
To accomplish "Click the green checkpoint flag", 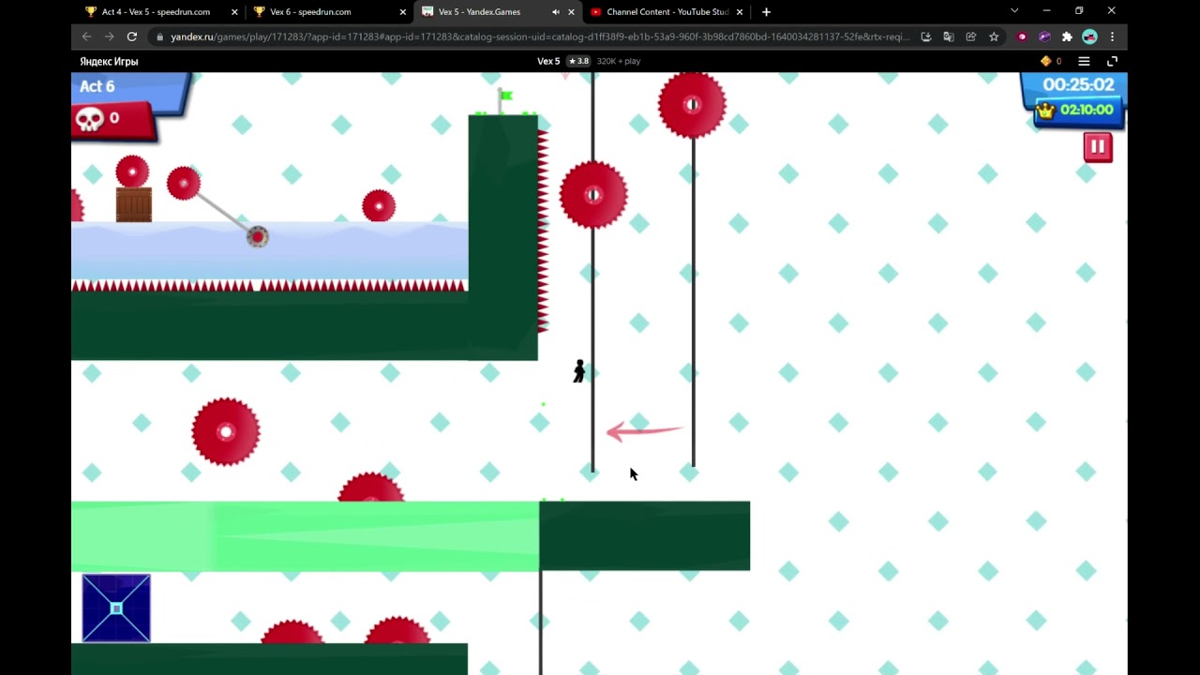I will 504,99.
